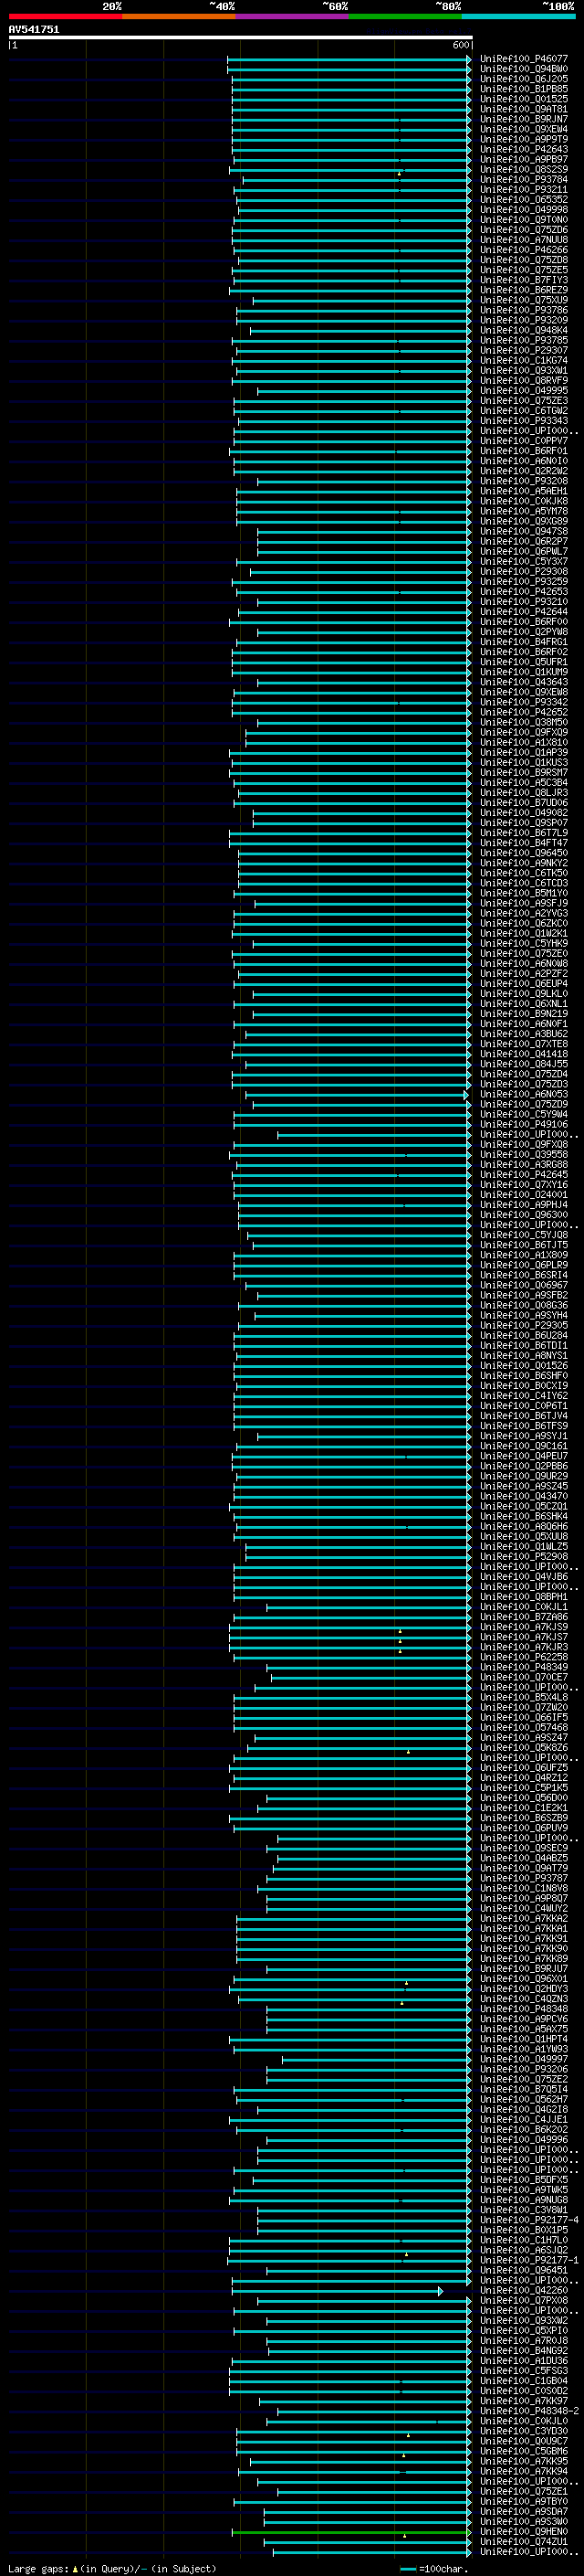Click the red 20% identity legend segment
Screen dimensions: 584x2576
65,16
